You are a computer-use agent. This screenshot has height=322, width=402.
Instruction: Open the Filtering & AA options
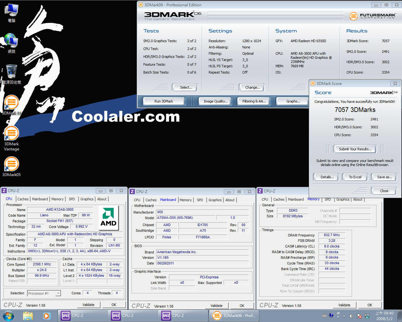[x=254, y=101]
